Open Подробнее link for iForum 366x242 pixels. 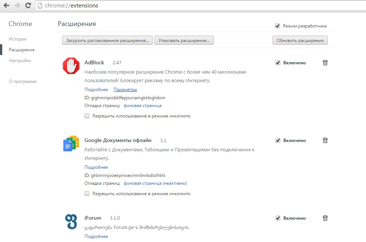96,236
